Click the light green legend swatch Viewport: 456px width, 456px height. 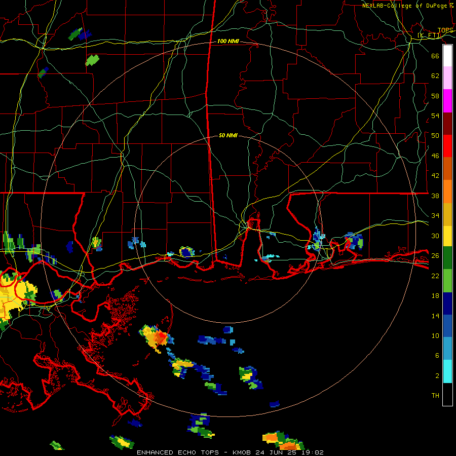click(447, 281)
